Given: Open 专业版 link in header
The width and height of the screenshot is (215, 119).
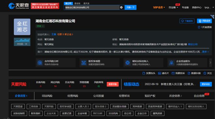Looking at the screenshot, I should 185,7.
